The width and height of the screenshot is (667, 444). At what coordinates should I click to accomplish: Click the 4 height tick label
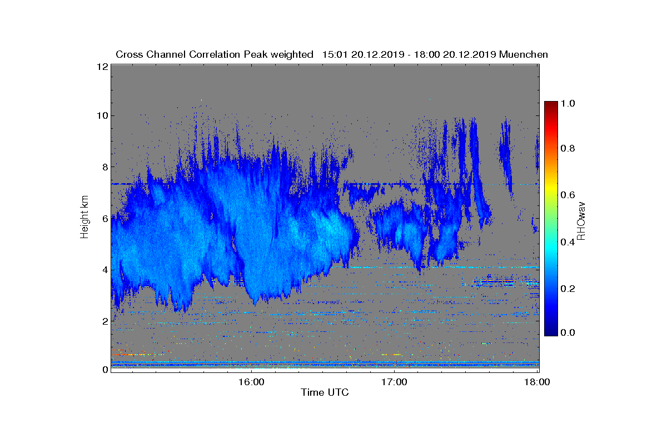(x=104, y=270)
